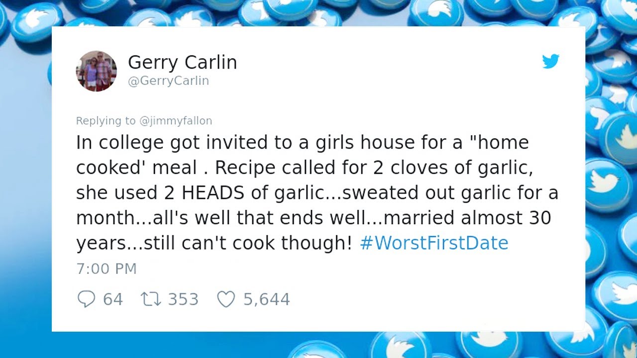Image resolution: width=637 pixels, height=358 pixels.
Task: Open the @jimmyfallon mention
Action: pyautogui.click(x=175, y=121)
